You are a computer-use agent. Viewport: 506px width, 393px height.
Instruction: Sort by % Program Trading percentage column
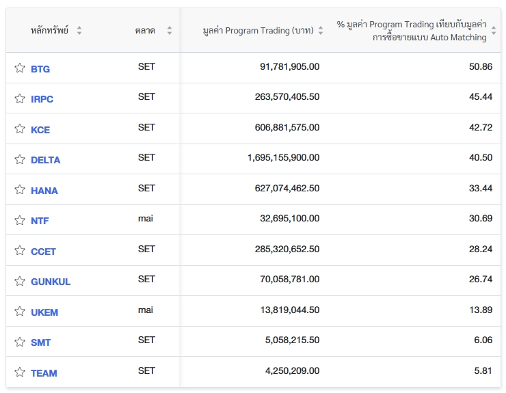click(494, 31)
